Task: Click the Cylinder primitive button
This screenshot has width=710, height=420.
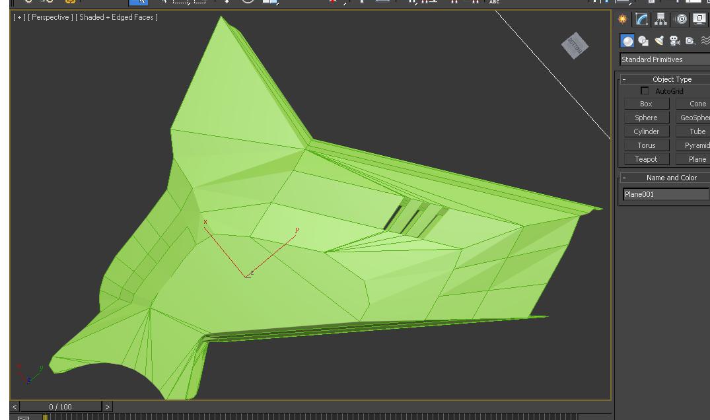Action: [x=646, y=131]
